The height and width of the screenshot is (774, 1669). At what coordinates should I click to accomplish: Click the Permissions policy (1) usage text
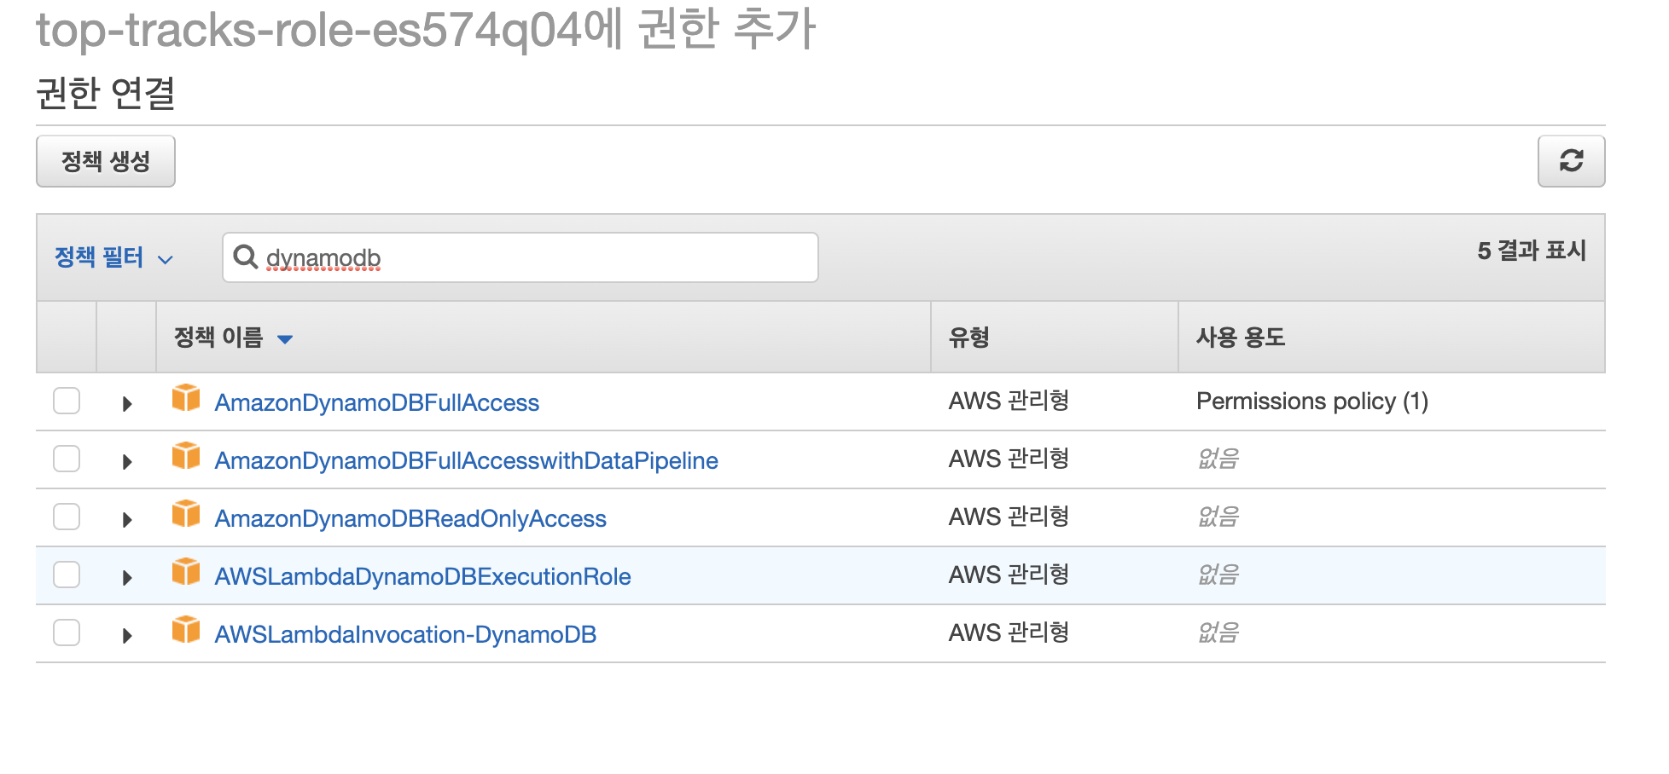point(1312,401)
